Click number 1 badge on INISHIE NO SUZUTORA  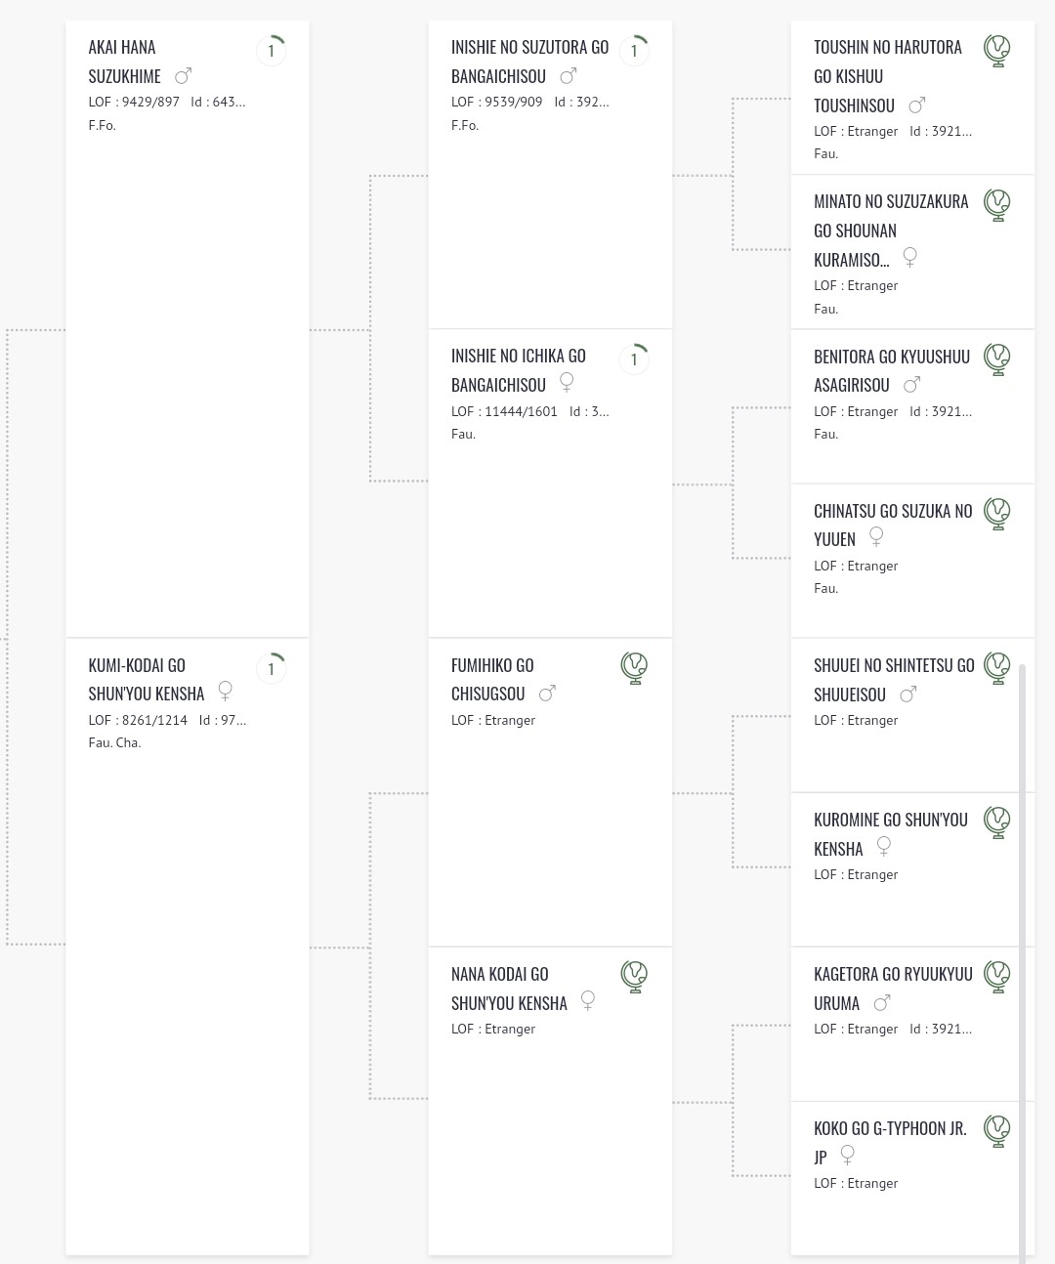pos(634,51)
